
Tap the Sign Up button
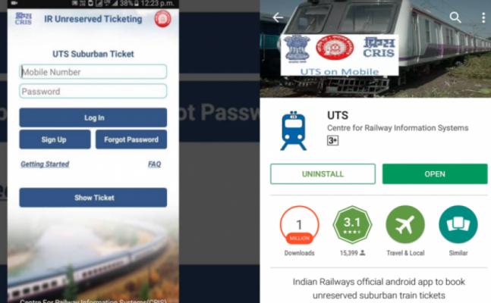click(x=55, y=139)
